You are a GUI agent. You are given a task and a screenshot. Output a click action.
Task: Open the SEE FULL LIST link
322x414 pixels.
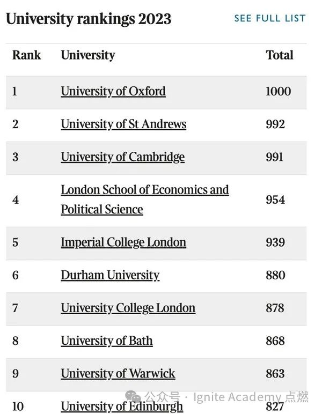[x=269, y=18]
